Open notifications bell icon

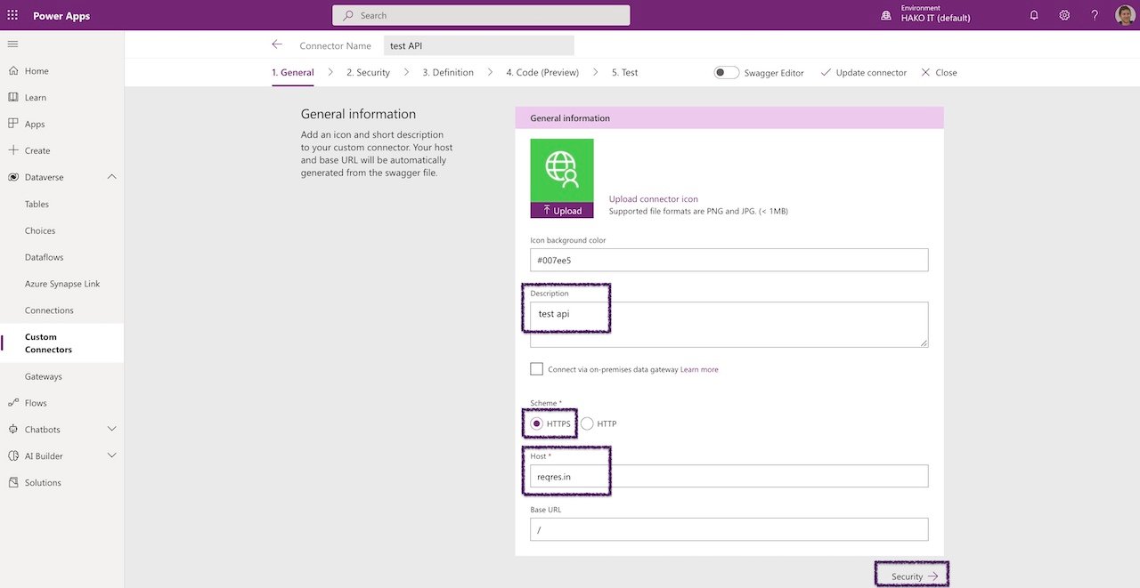point(1034,15)
